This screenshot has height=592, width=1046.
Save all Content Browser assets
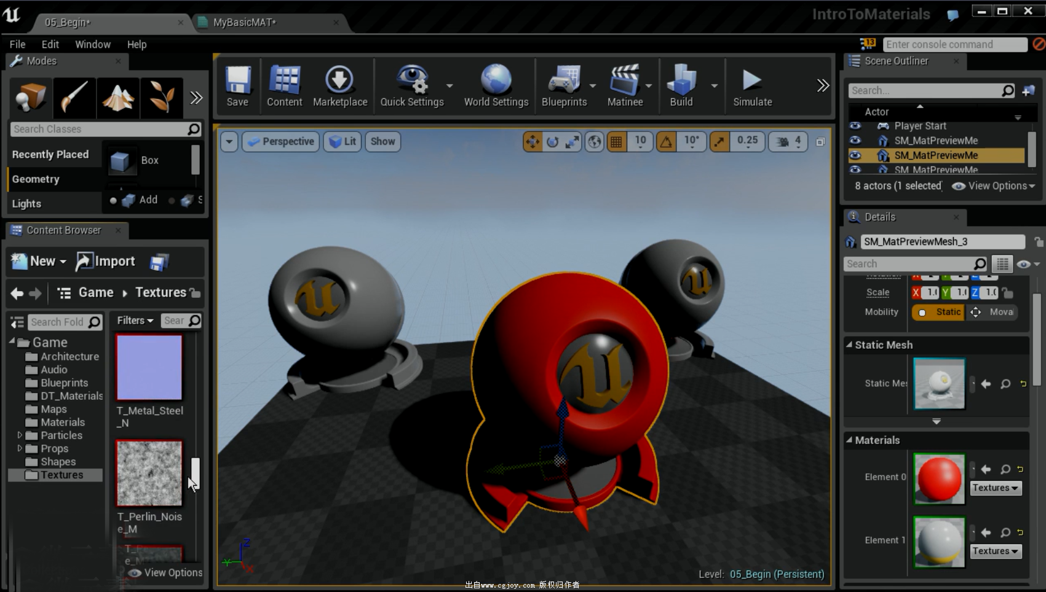tap(159, 262)
